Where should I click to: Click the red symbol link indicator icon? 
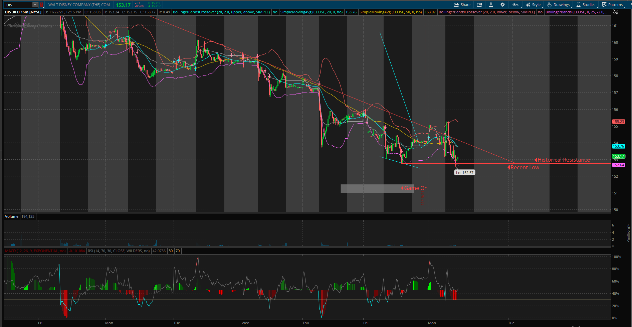[x=42, y=5]
